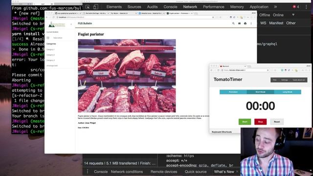Switch to the Console tab in DevTools
Screen dimensions: 313x176
click(170, 7)
